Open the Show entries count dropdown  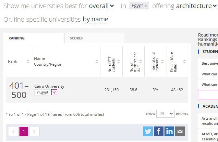click(165, 114)
